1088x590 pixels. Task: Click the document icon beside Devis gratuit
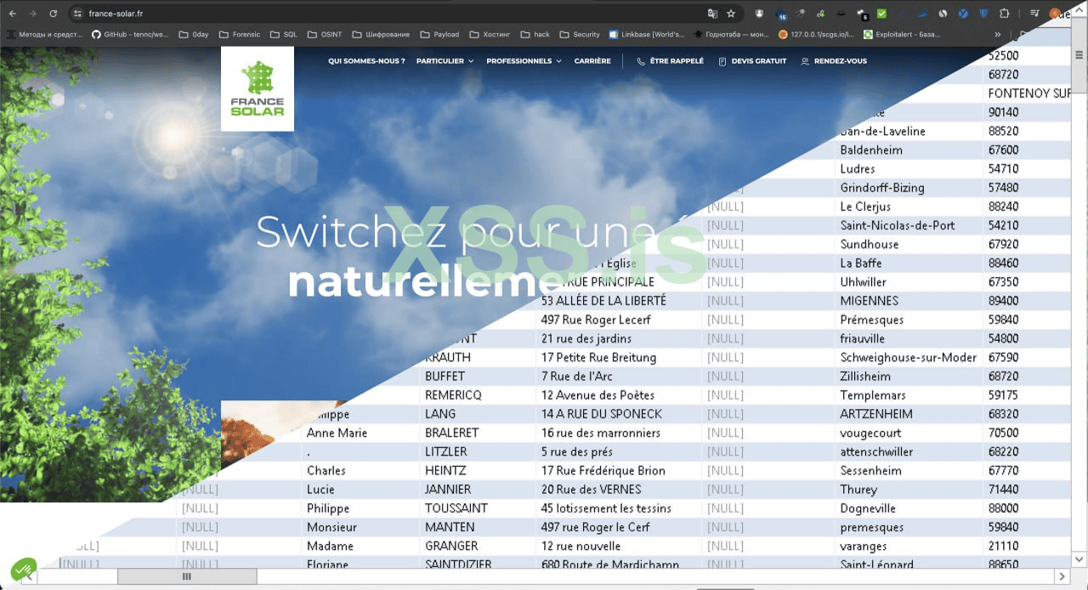[x=722, y=61]
